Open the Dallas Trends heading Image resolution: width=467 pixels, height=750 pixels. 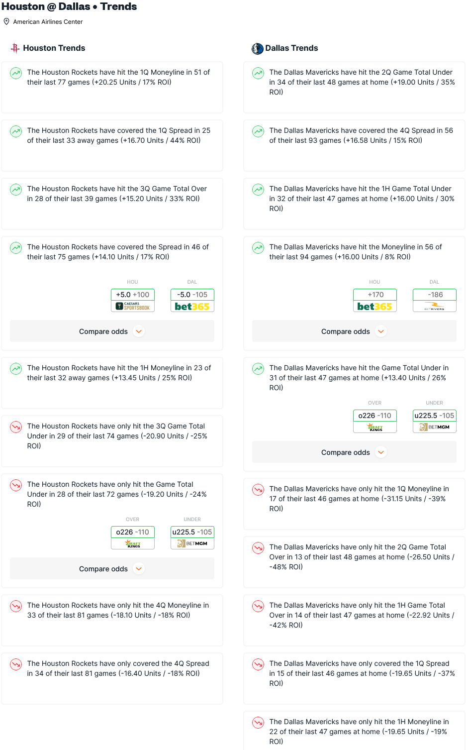click(291, 48)
